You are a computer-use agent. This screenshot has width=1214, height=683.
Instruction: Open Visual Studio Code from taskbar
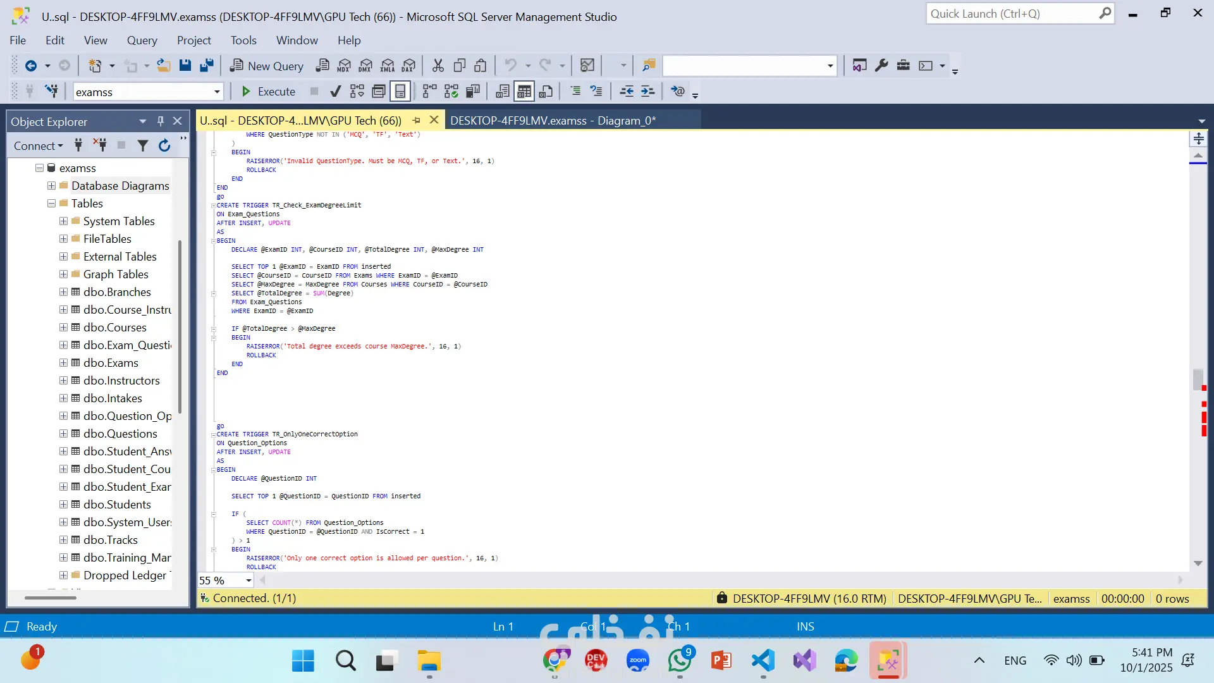point(763,661)
